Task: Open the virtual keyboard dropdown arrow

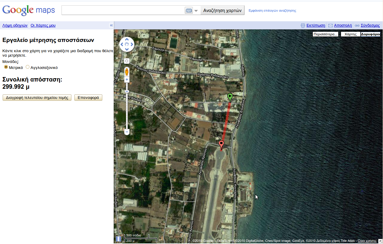Action: click(x=196, y=10)
